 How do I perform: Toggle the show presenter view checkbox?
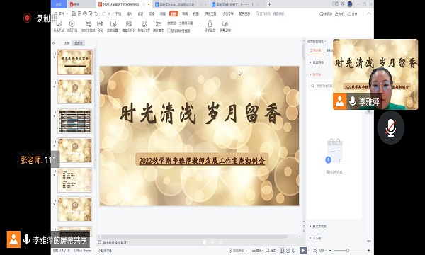click(169, 30)
